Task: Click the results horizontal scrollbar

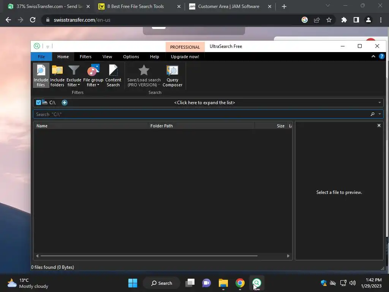Action: pos(149,256)
